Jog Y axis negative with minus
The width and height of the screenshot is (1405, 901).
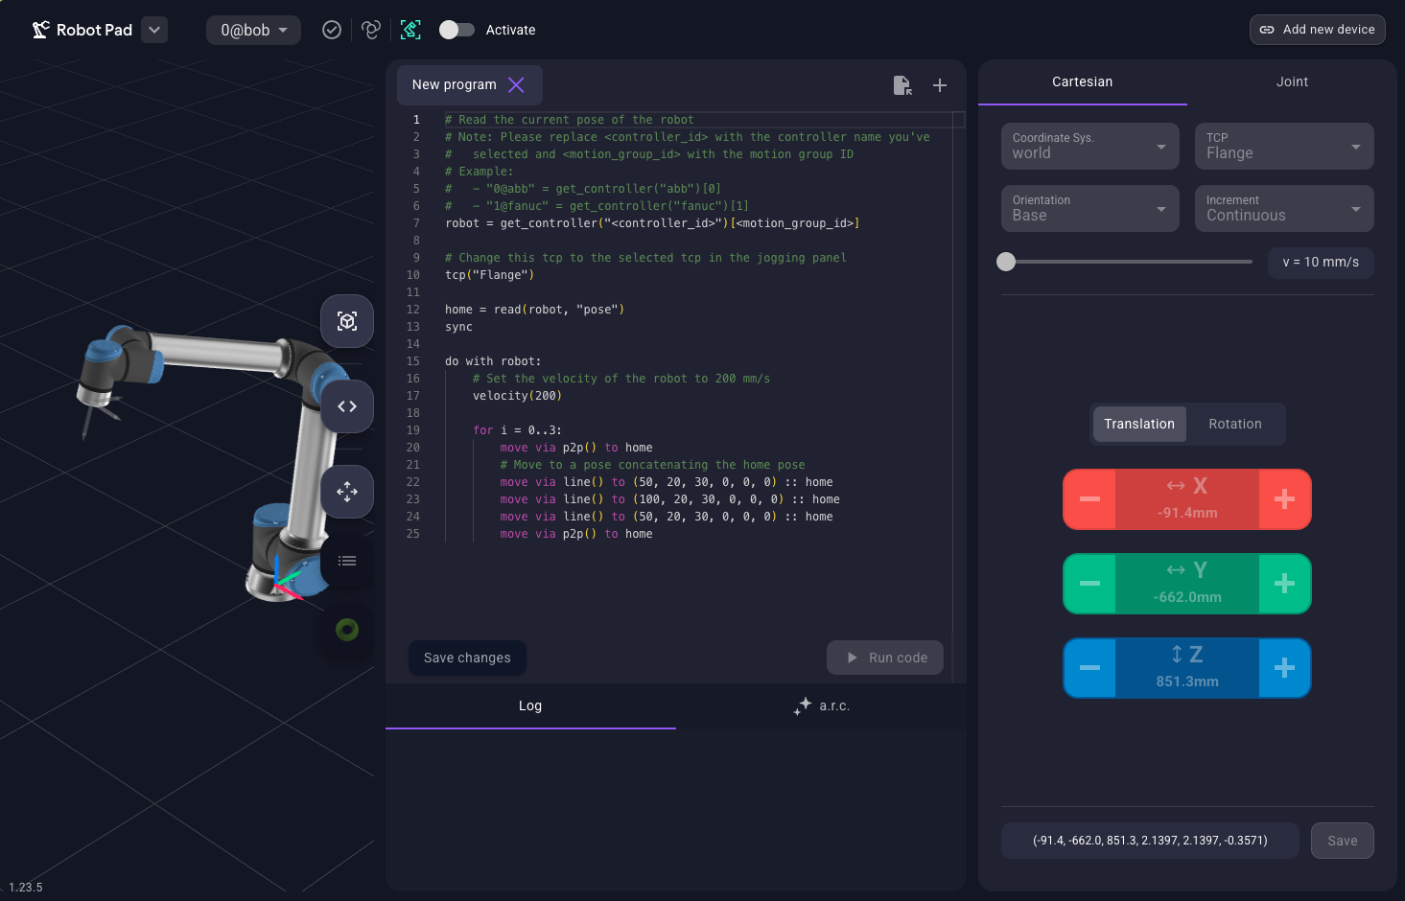point(1090,584)
